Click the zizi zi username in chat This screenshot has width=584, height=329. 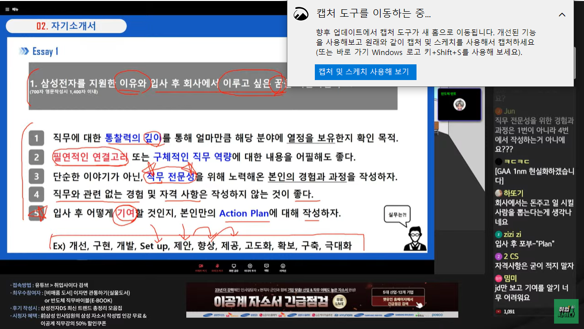tap(513, 234)
